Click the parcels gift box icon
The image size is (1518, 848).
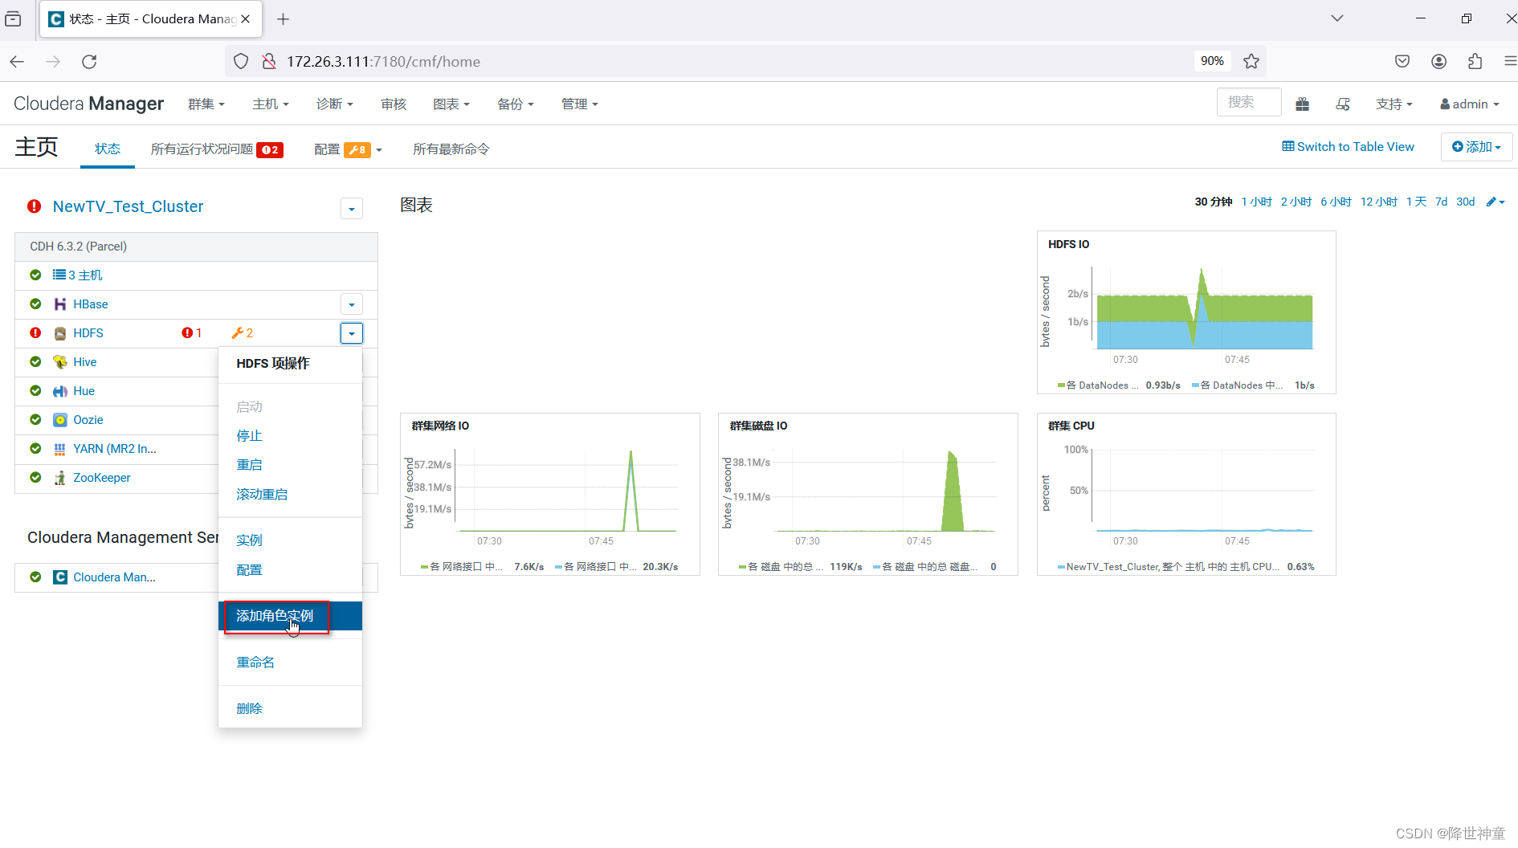coord(1303,104)
